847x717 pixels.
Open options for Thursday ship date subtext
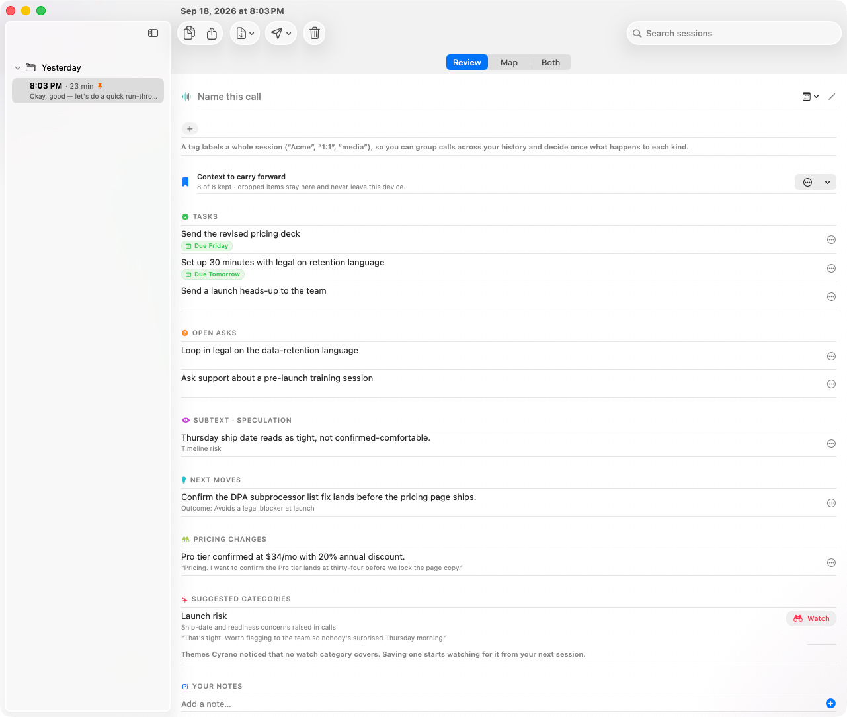tap(831, 444)
